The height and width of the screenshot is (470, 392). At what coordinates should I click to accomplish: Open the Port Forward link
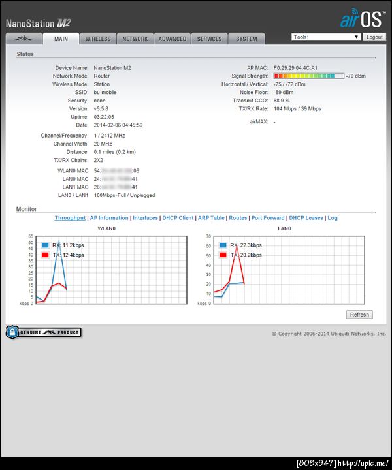268,218
